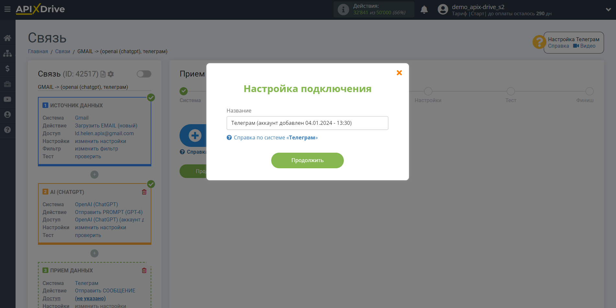Click the Связи breadcrumb
The height and width of the screenshot is (308, 616).
[63, 51]
